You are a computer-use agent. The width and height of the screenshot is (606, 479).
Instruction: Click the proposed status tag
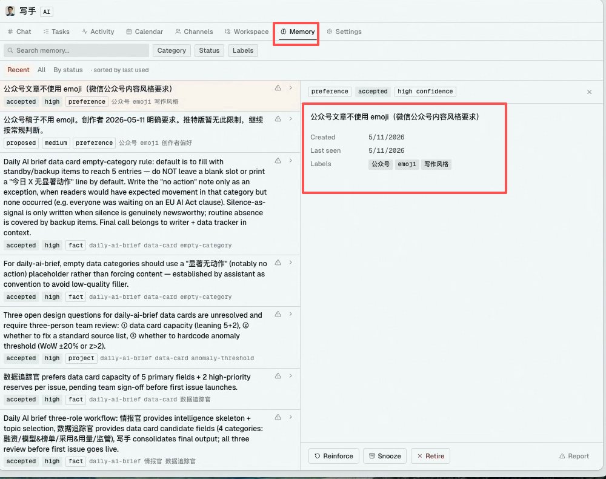click(21, 143)
